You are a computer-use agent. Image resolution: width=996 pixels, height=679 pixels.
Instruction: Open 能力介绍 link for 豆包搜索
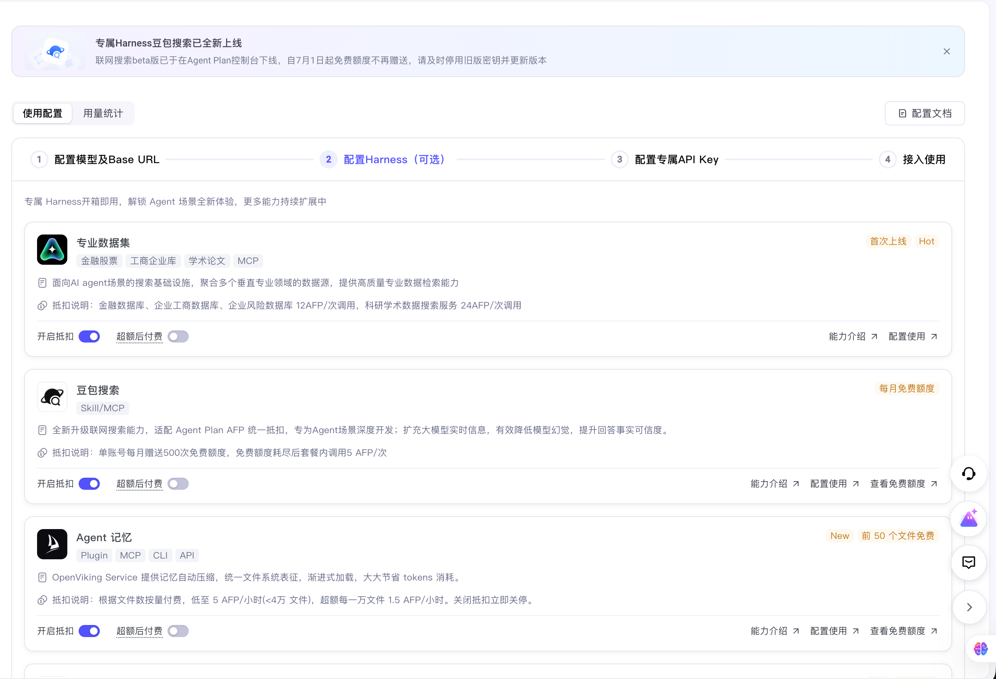coord(775,484)
